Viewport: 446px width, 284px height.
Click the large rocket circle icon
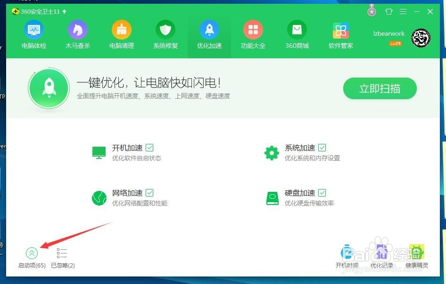coord(49,88)
